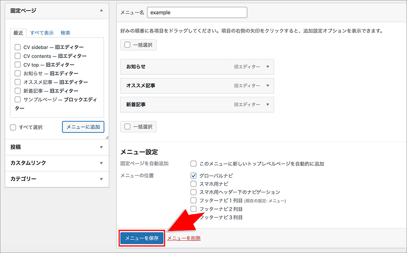Click the メニューを削除 link
Viewport: 407px width, 253px height.
point(184,238)
